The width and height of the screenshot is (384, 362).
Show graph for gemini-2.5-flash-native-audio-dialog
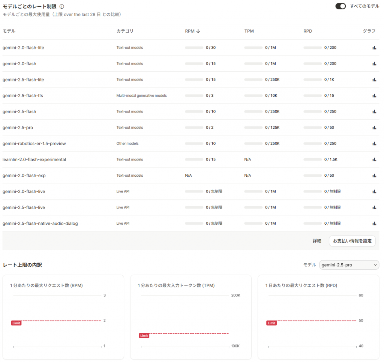374,224
